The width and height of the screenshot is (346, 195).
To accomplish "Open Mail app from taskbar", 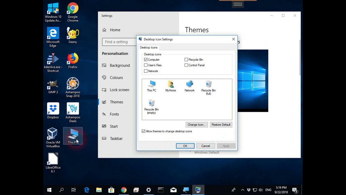I will tap(173, 190).
